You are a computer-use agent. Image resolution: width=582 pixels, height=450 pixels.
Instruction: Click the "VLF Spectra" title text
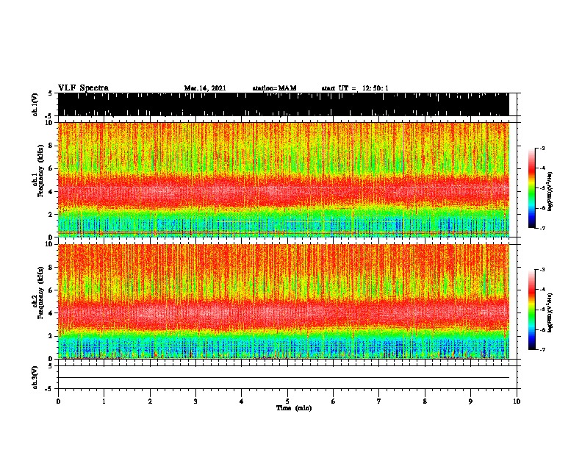(83, 88)
